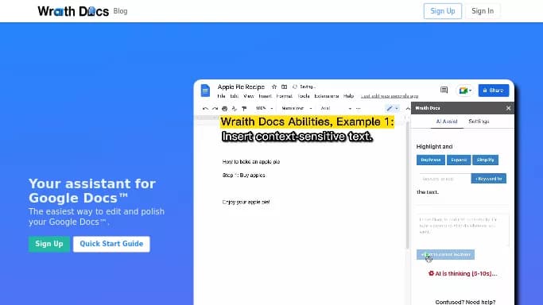Click the Print icon

[224, 109]
